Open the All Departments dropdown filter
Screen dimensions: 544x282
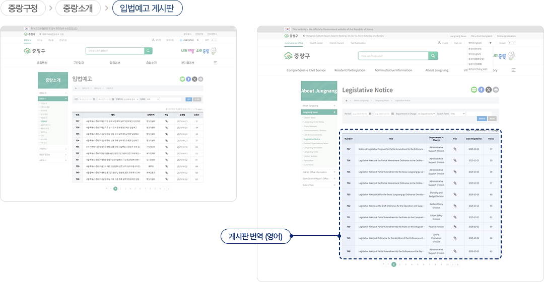click(426, 114)
